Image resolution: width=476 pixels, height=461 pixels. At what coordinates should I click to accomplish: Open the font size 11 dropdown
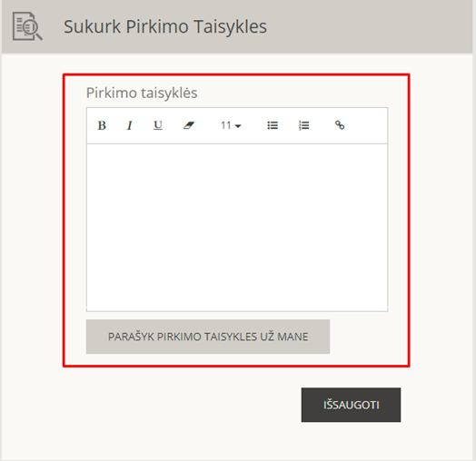[x=231, y=125]
